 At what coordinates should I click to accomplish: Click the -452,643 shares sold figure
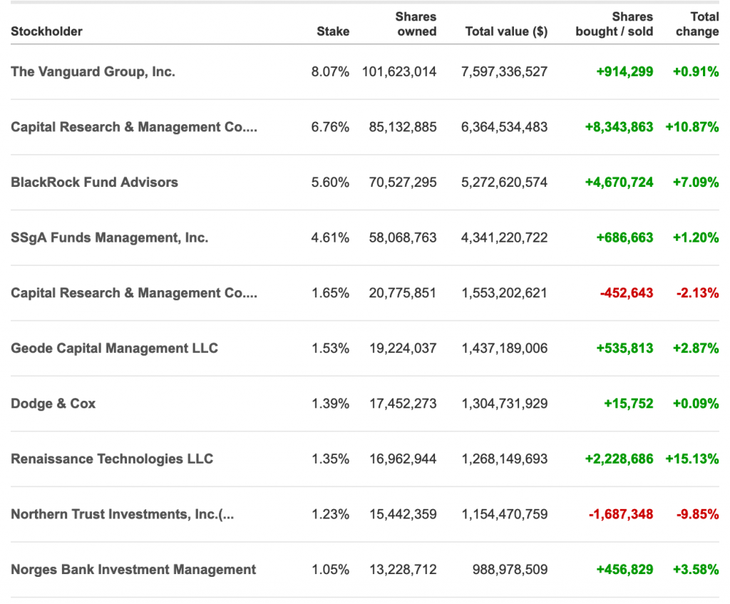click(x=627, y=293)
